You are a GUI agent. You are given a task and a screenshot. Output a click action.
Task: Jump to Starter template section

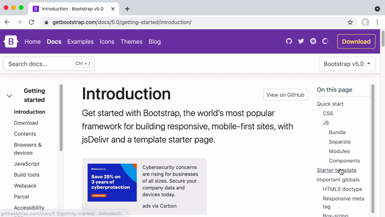click(x=336, y=170)
